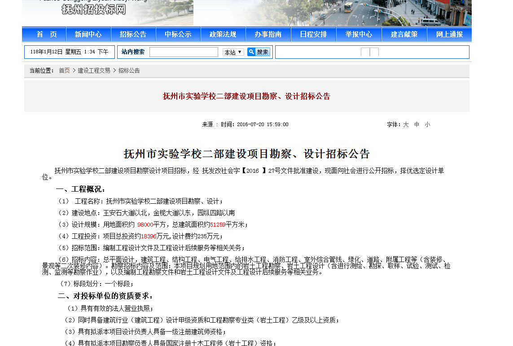Open the 新闻中心 menu item
This screenshot has width=513, height=346.
tap(88, 35)
